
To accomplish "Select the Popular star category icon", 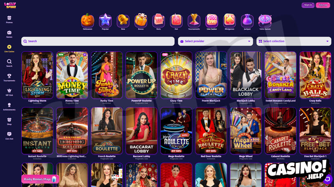I will pyautogui.click(x=105, y=21).
